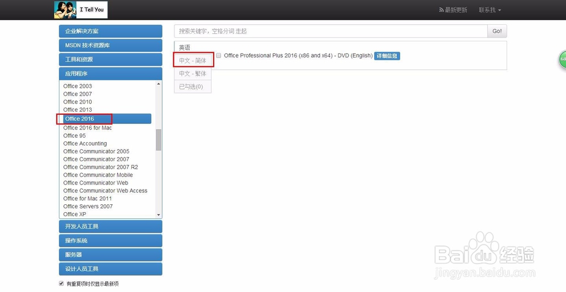Select Office Servers 2007
Viewport: 566px width, 292px height.
click(88, 207)
